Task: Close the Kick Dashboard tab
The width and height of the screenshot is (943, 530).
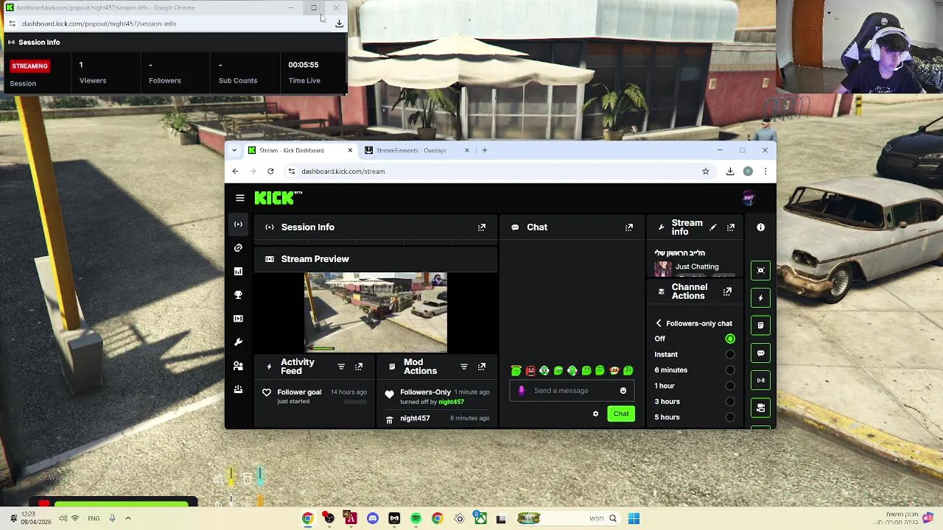Action: click(350, 150)
